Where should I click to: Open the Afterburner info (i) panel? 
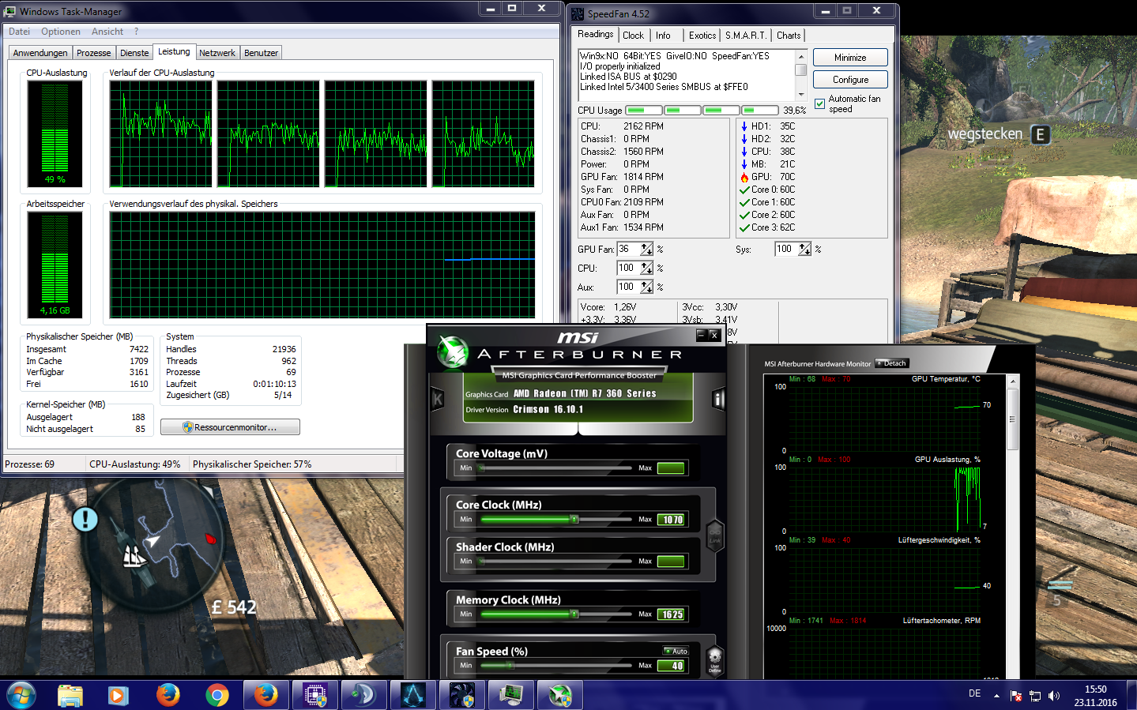719,399
